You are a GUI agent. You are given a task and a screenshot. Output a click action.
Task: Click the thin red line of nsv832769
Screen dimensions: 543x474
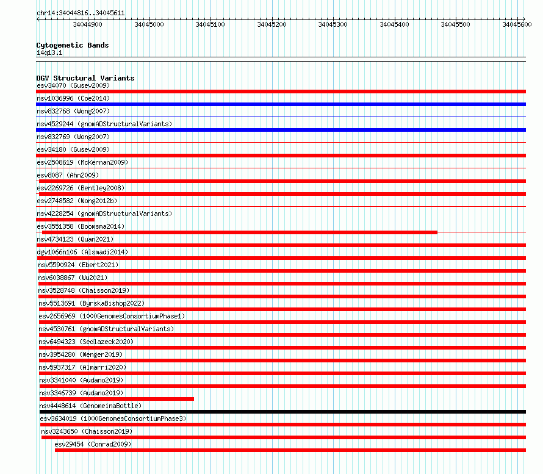pos(281,143)
